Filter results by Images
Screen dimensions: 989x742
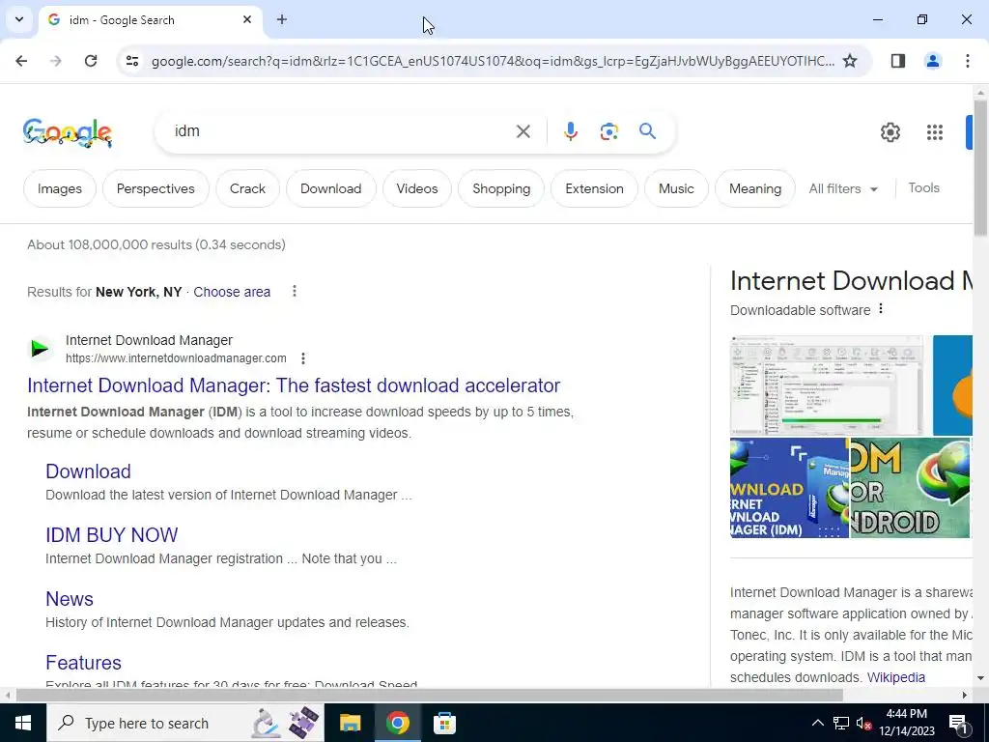click(59, 188)
